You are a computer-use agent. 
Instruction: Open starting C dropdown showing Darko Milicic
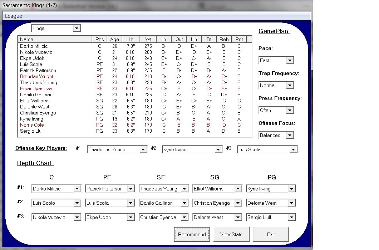pos(56,189)
